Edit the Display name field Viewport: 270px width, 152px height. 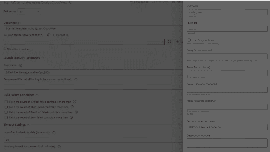[x=93, y=28]
